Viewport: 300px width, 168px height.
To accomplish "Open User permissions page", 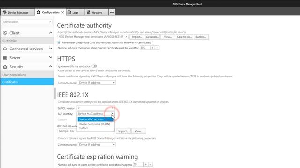I will click(27, 75).
